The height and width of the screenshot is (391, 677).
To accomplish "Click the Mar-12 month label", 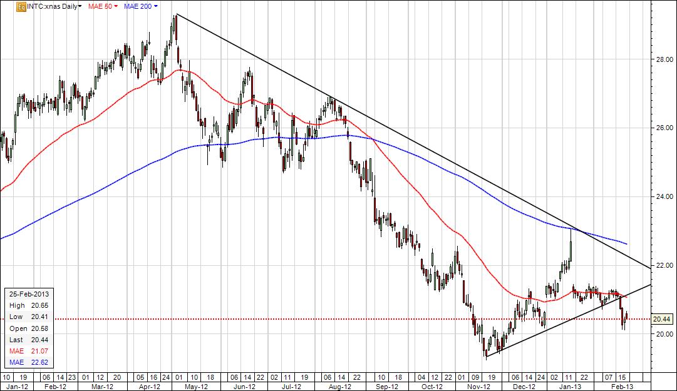I will tap(102, 386).
